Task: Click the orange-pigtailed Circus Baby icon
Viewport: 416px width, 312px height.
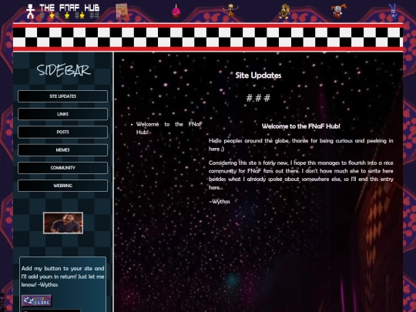Action: pyautogui.click(x=338, y=11)
